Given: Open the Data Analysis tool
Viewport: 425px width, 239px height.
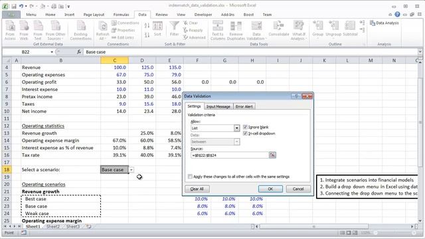Looking at the screenshot, I should coord(384,23).
